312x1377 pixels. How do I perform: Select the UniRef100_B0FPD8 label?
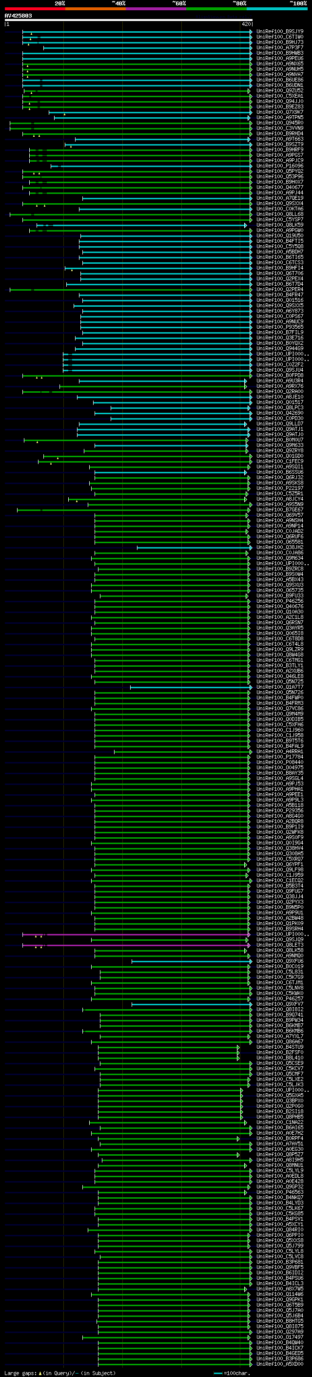tap(280, 375)
